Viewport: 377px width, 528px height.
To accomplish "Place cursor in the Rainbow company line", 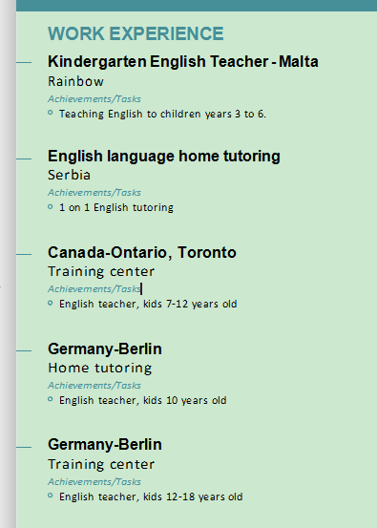I will [75, 81].
